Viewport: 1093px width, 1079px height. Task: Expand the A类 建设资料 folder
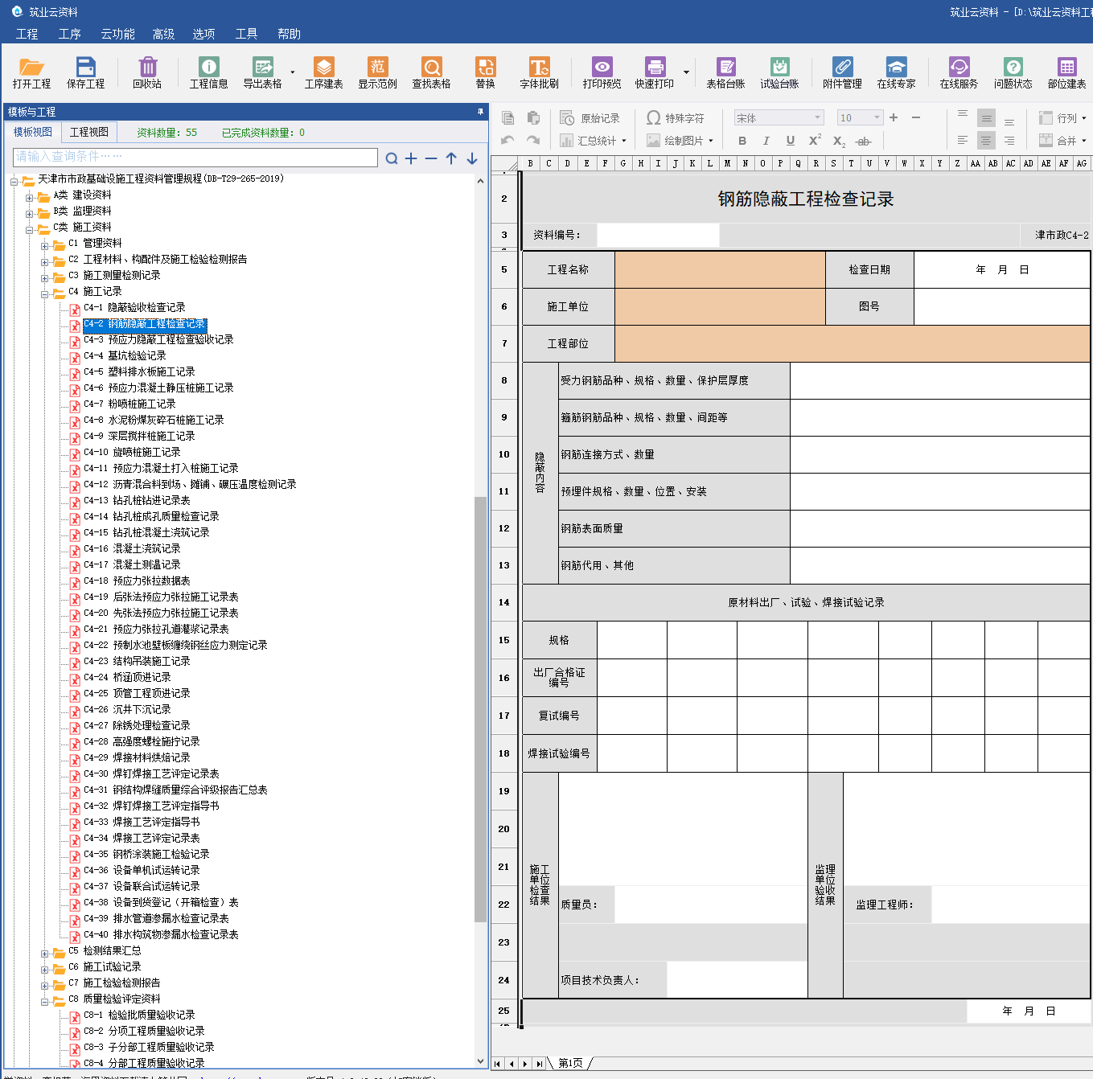click(x=30, y=198)
